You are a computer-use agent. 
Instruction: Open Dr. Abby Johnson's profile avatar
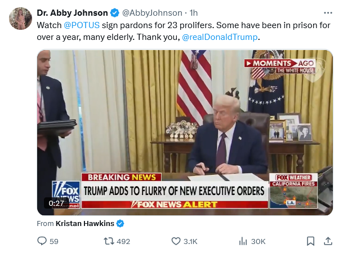point(20,19)
